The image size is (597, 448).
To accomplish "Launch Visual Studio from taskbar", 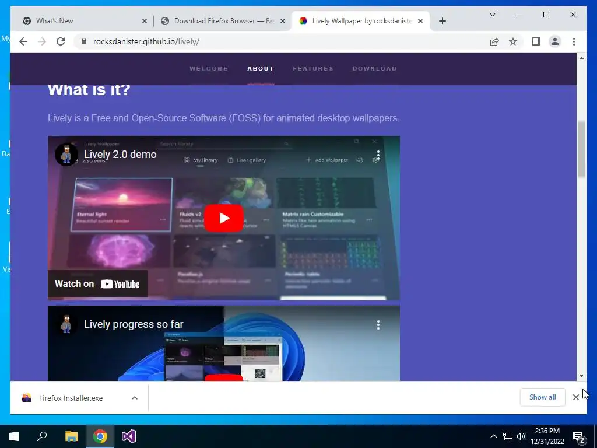I will coord(129,436).
